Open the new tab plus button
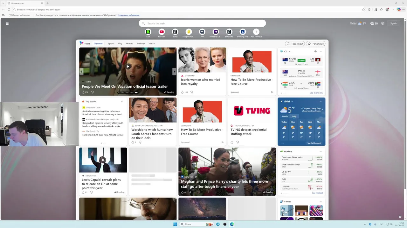 coord(48,3)
